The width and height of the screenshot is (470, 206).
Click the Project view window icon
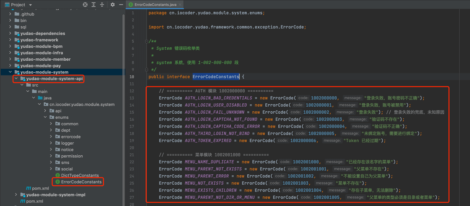point(7,5)
